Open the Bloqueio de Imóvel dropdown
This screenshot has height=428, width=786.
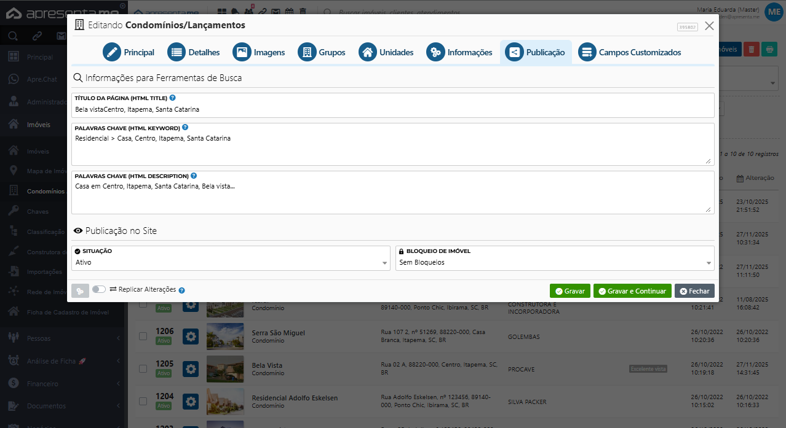554,262
